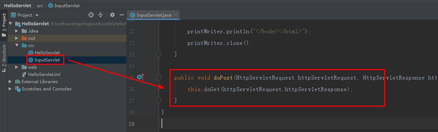Select the web folder
The width and height of the screenshot is (438, 132).
29,67
